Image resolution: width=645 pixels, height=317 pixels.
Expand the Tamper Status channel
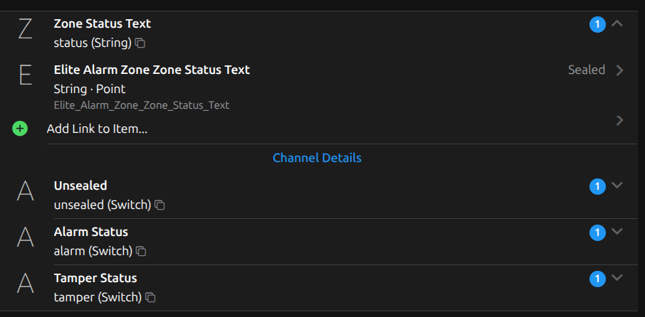point(617,278)
